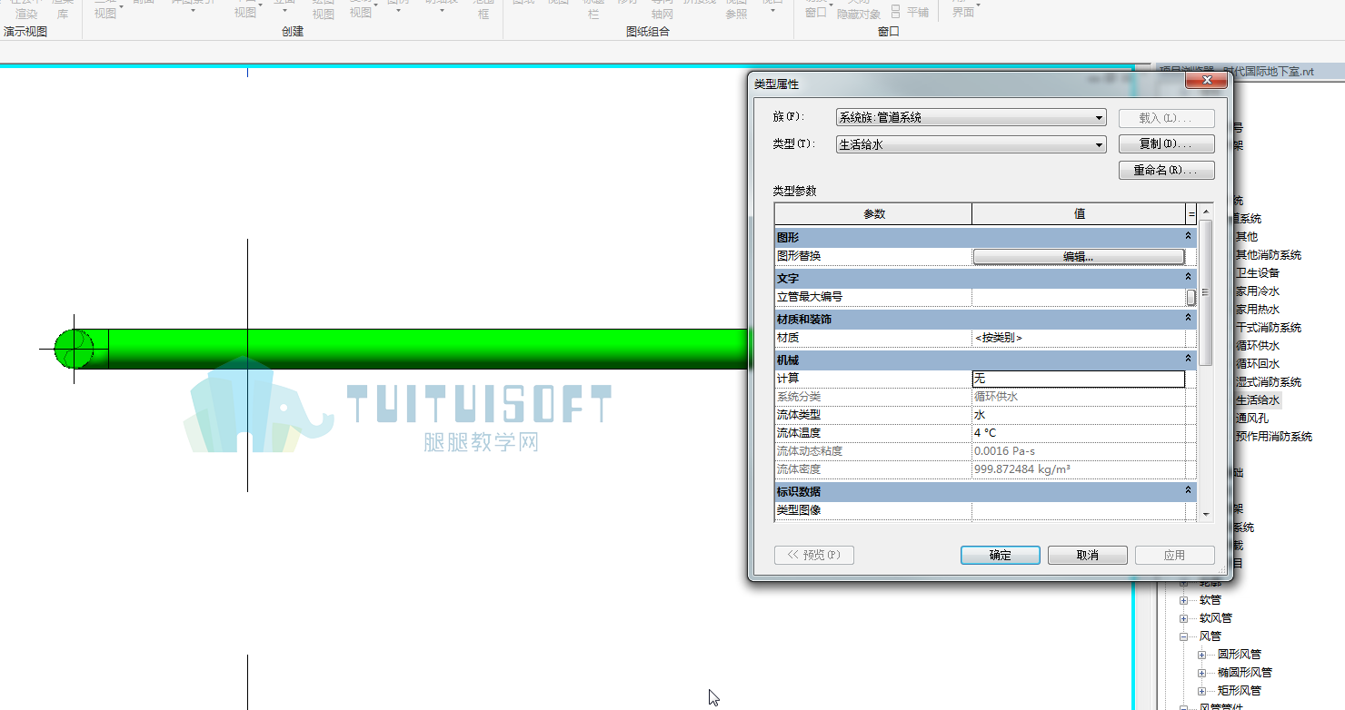This screenshot has height=710, width=1345.
Task: Open the 族 (family) dropdown
Action: [x=971, y=117]
